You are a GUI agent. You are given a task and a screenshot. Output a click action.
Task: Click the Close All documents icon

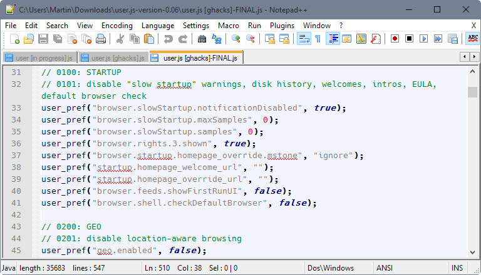tap(86, 39)
